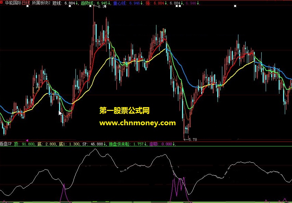Click the magenta triangle marker above 看盘SP

click(27, 140)
